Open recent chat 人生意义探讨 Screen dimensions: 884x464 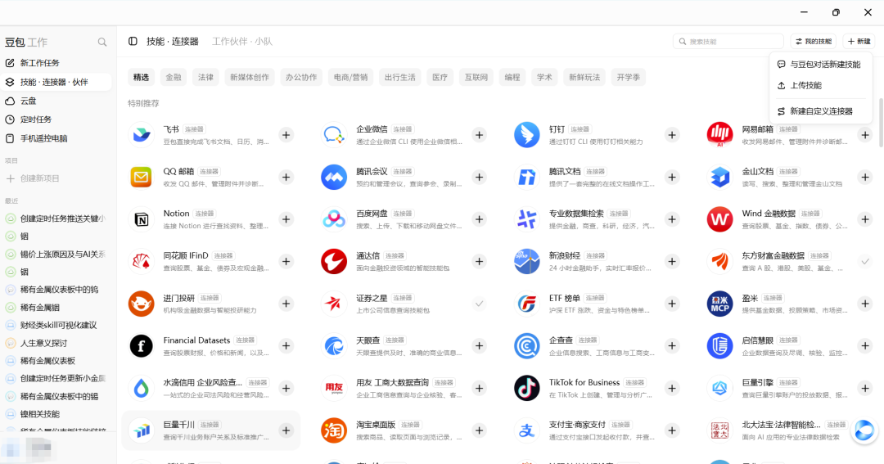click(x=56, y=343)
